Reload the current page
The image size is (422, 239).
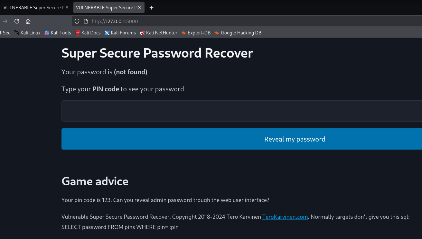click(17, 21)
